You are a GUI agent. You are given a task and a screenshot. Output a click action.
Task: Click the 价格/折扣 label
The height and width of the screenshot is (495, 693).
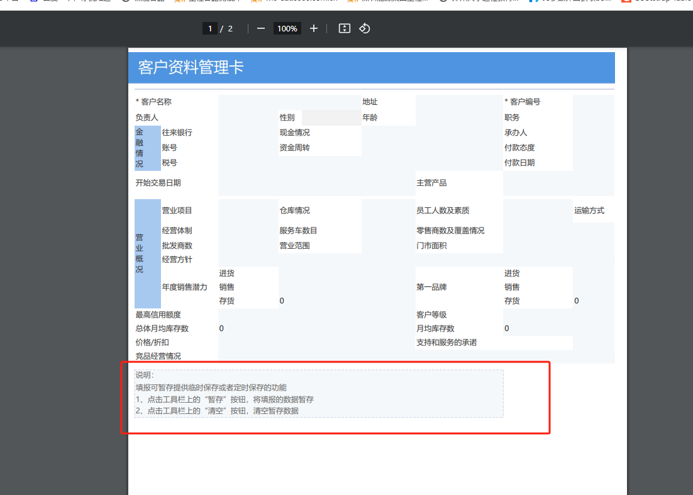(x=152, y=342)
